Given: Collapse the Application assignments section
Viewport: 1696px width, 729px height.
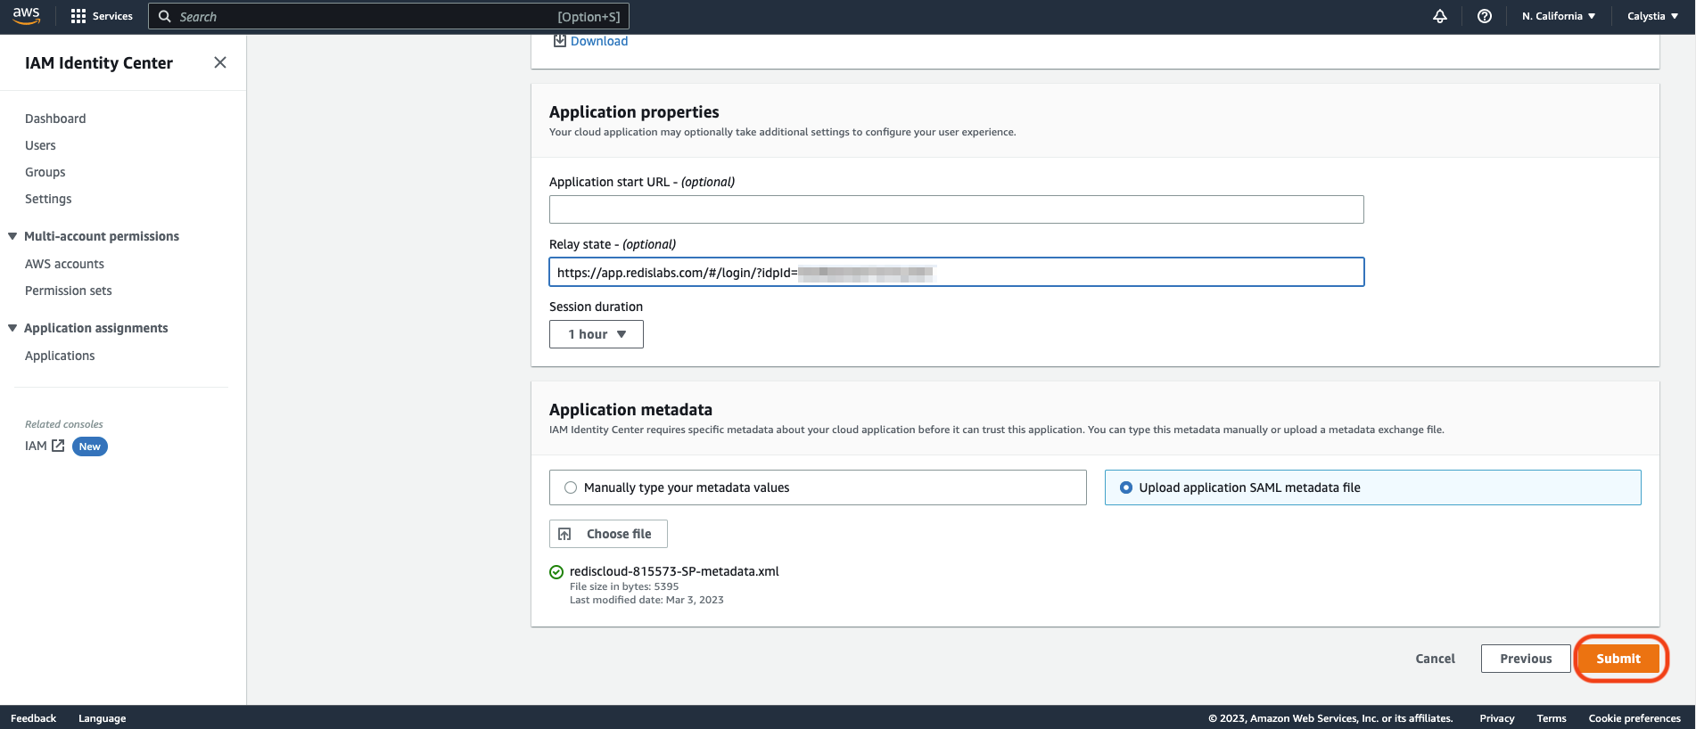Looking at the screenshot, I should click(x=12, y=328).
